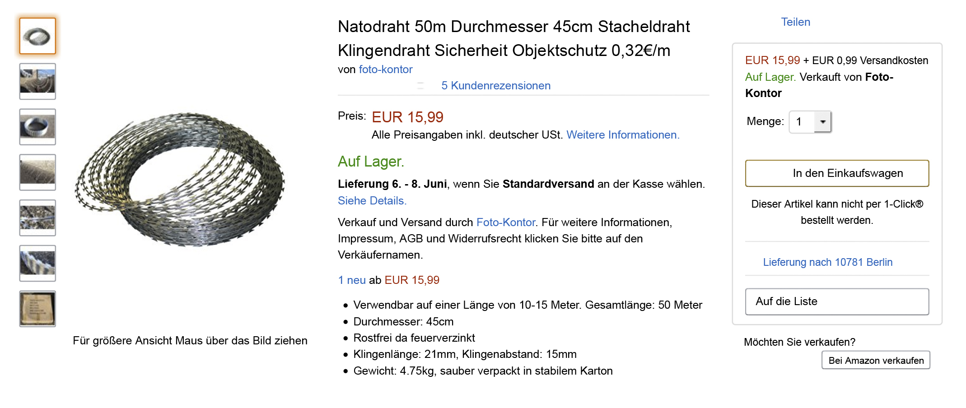Select the first product thumbnail

pyautogui.click(x=37, y=36)
